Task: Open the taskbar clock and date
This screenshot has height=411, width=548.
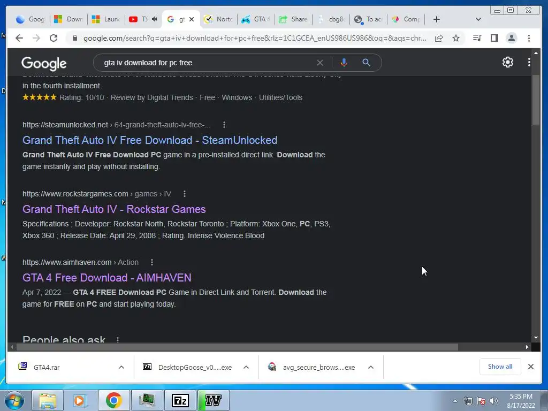Action: click(521, 401)
